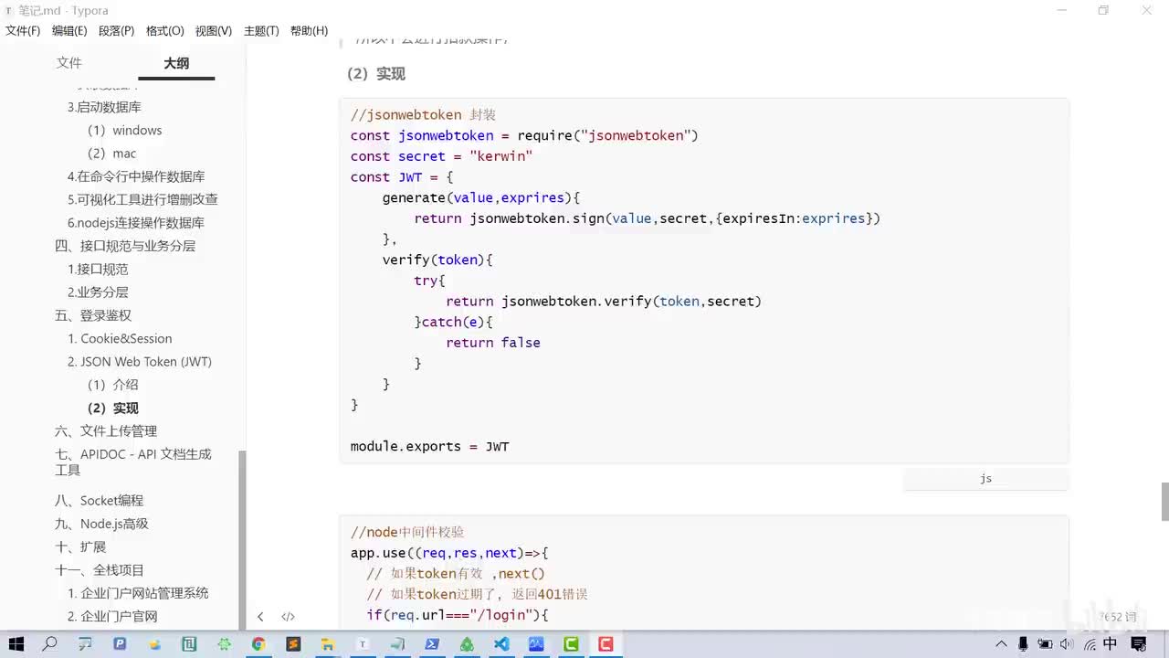Open the 帮助(H) menu
This screenshot has height=658, width=1169.
(309, 31)
